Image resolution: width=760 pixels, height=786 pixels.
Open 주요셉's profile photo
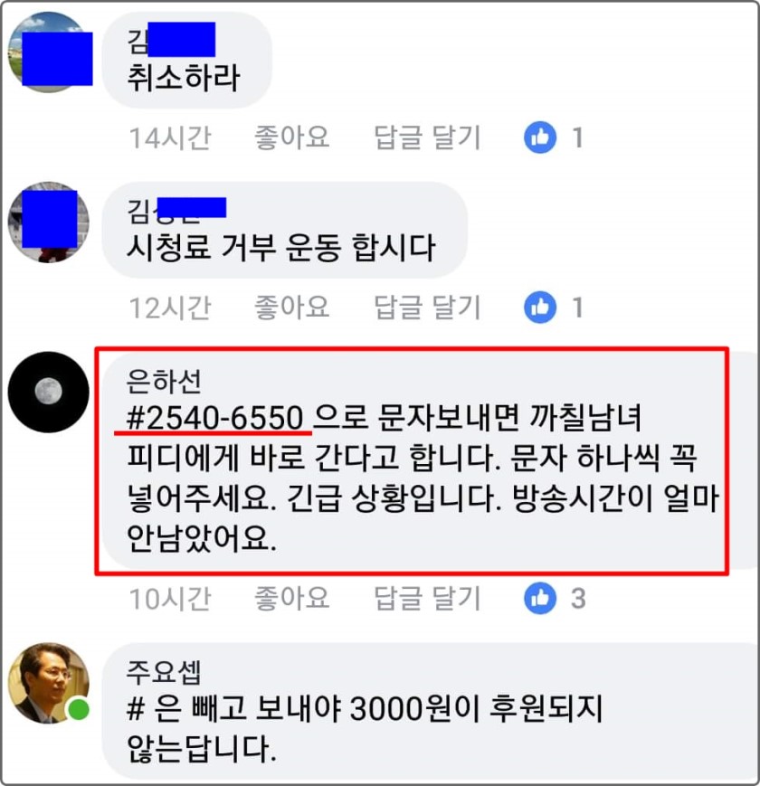click(x=49, y=683)
